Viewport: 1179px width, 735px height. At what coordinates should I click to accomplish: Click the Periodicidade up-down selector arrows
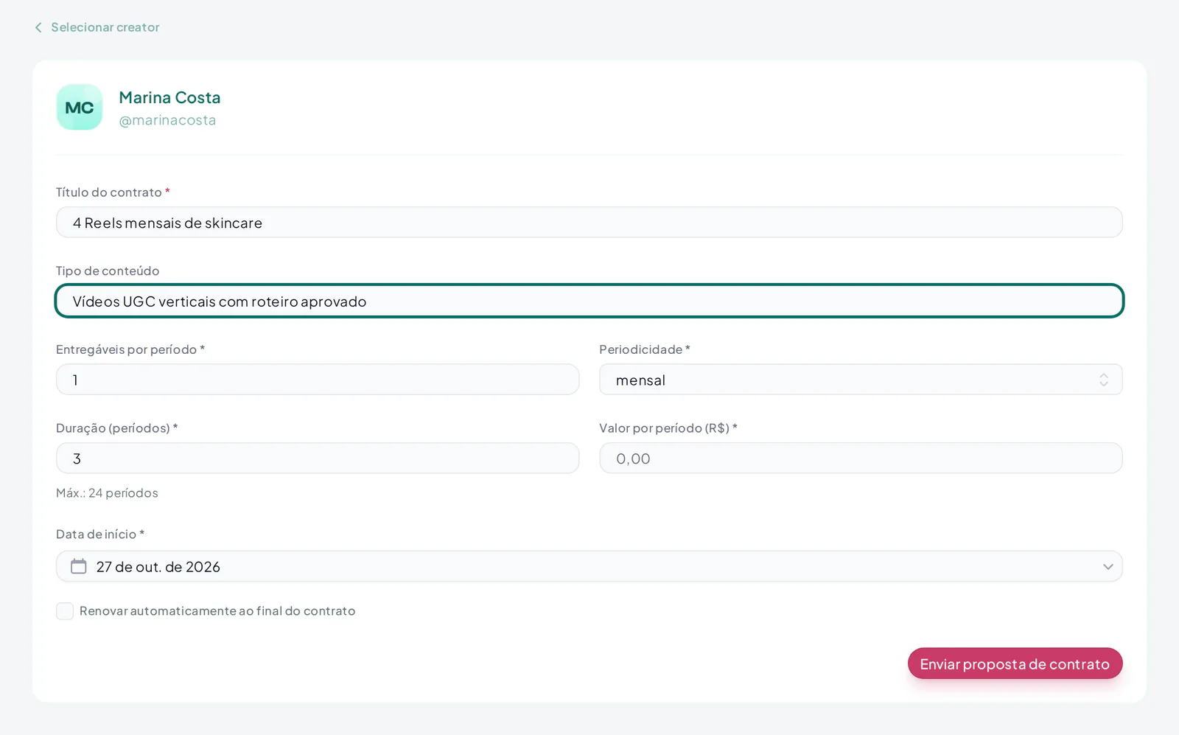[x=1104, y=380]
